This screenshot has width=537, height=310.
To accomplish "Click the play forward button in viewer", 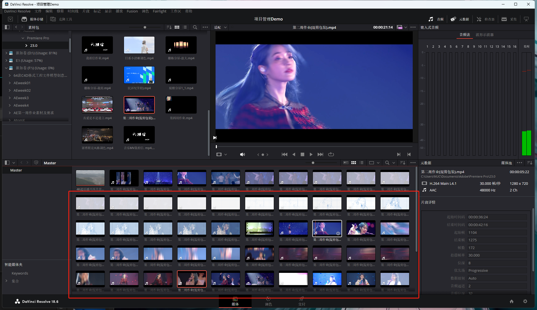I will pos(311,154).
